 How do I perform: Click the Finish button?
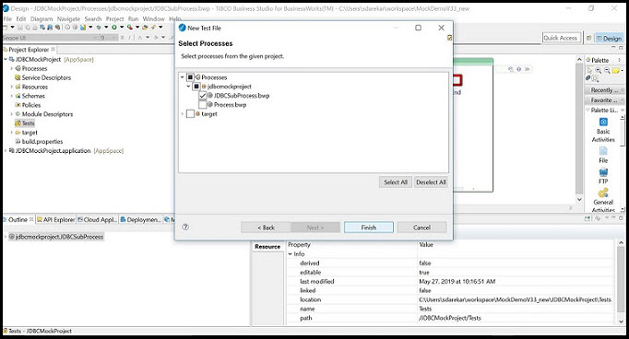[x=369, y=228]
